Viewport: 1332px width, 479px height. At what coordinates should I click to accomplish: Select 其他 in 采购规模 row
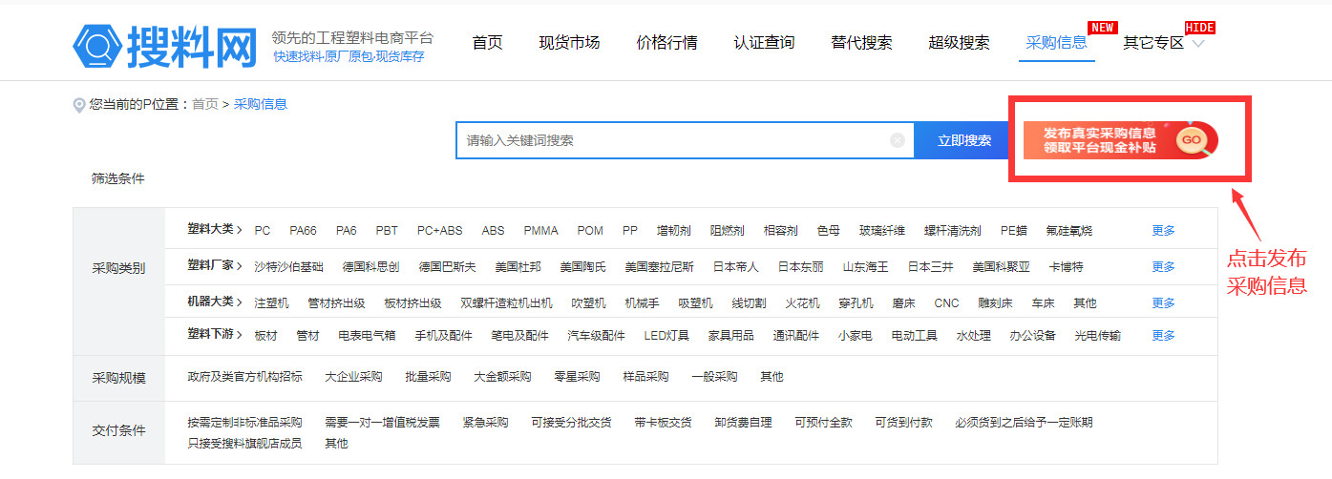pos(772,376)
